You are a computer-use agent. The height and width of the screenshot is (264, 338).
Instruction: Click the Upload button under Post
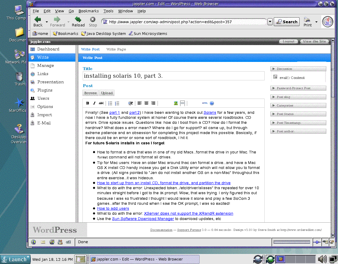coord(107,93)
